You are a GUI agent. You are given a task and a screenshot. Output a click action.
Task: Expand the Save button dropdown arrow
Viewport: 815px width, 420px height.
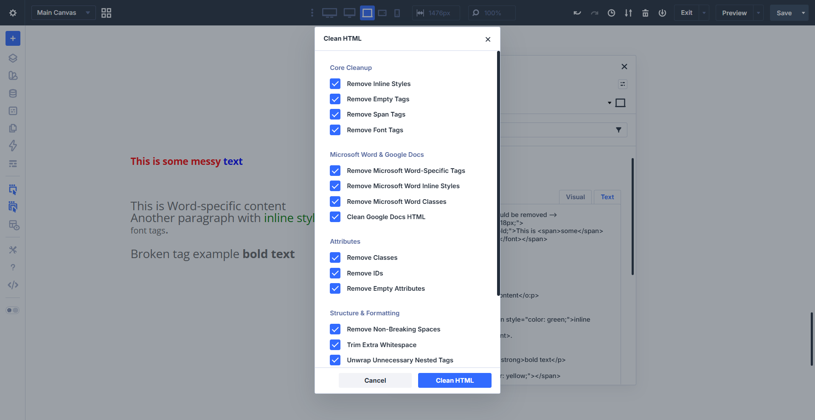coord(803,13)
